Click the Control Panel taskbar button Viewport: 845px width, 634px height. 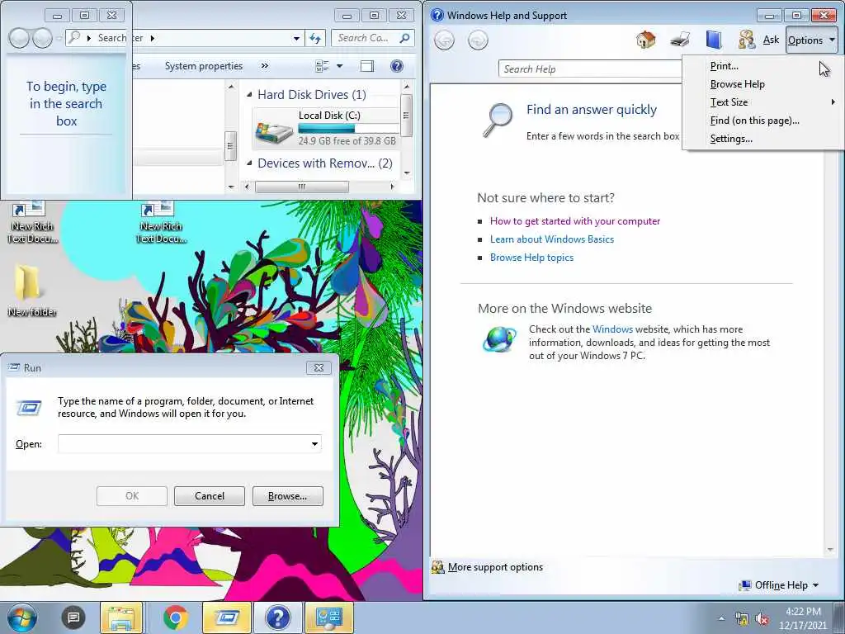(x=329, y=617)
